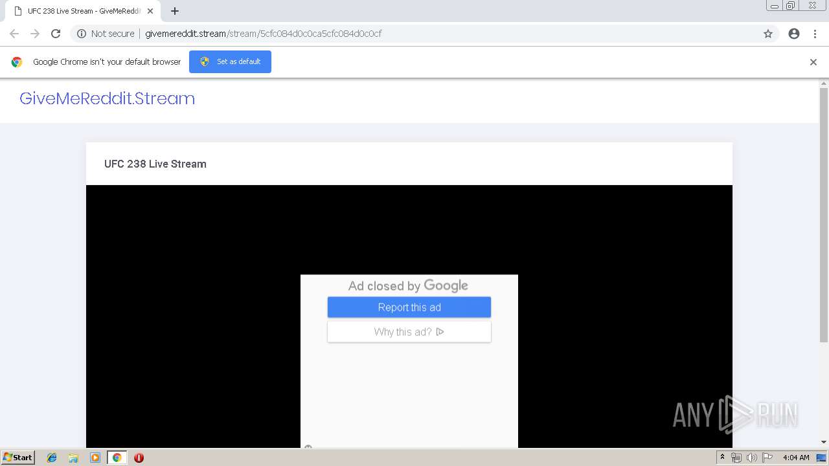Restore down the Chrome window
829x466 pixels.
tap(791, 5)
